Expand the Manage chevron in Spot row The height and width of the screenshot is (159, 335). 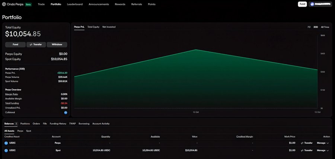point(328,150)
